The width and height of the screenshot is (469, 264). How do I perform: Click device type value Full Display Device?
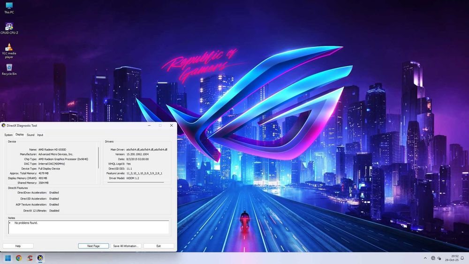[x=49, y=169]
